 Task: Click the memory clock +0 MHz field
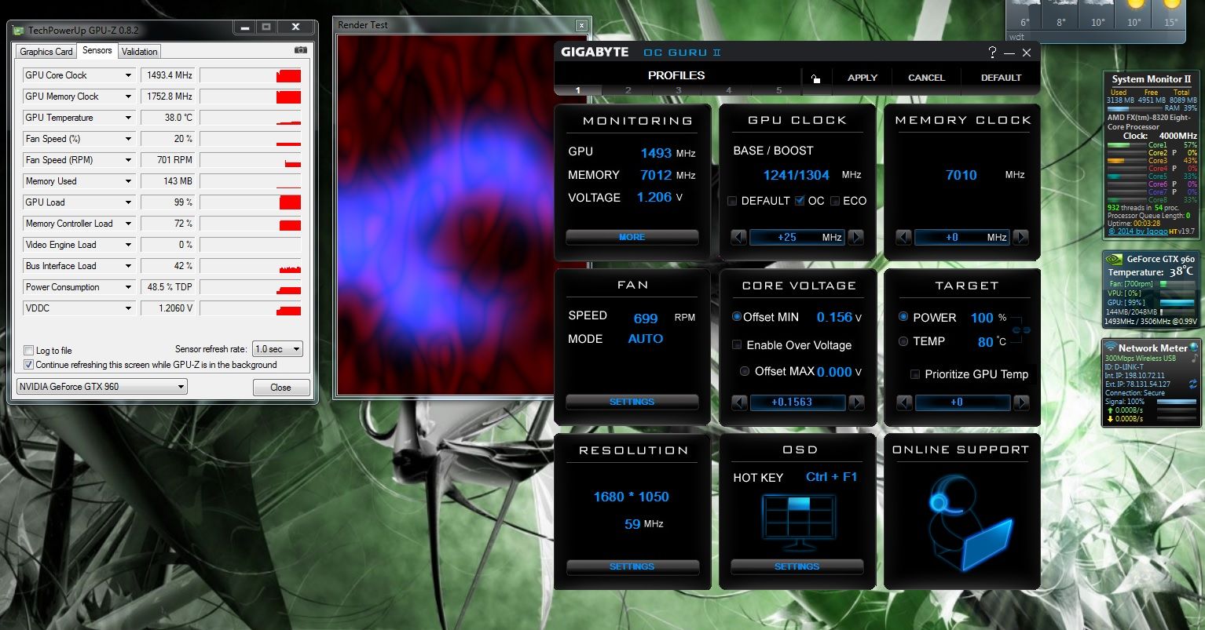point(962,237)
